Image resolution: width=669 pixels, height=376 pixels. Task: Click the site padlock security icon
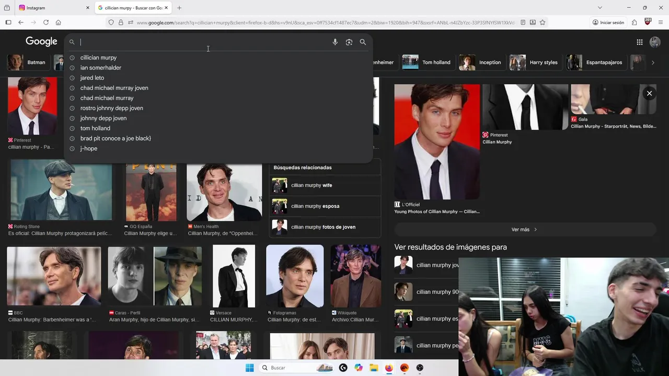tap(121, 22)
